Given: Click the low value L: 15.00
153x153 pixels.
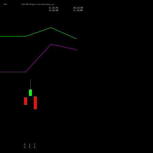Looking at the screenshot, I should pyautogui.click(x=78, y=10).
